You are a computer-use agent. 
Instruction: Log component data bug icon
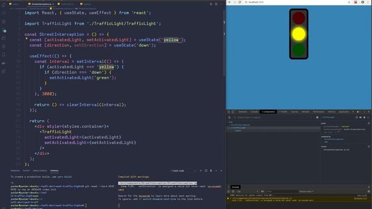364,117
